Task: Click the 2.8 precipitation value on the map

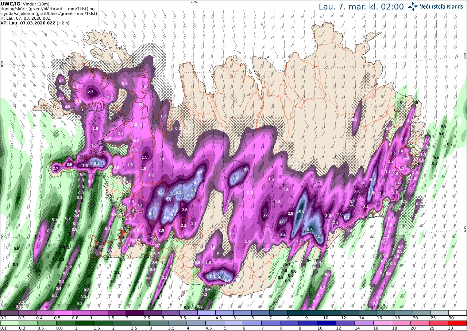Action: 357,192
